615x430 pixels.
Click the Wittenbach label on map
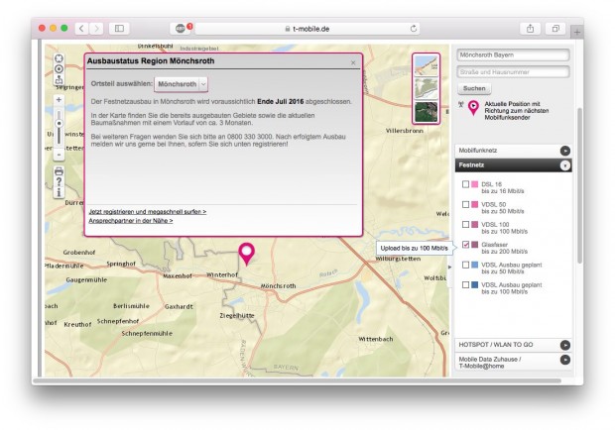point(375,339)
